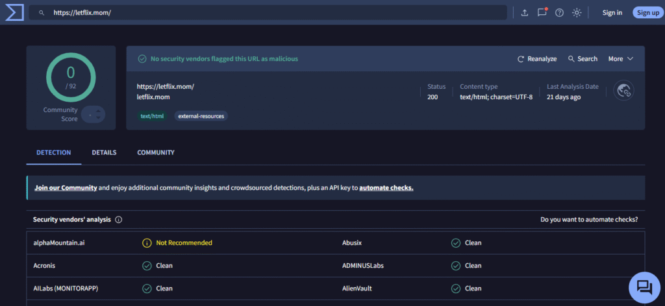Click the Acronis vendor name
665x306 pixels.
pyautogui.click(x=44, y=266)
